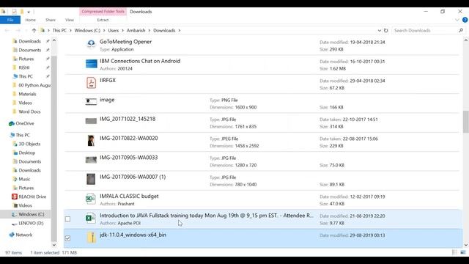This screenshot has height=264, width=469.
Task: Select Music under This PC
Action: 24,179
